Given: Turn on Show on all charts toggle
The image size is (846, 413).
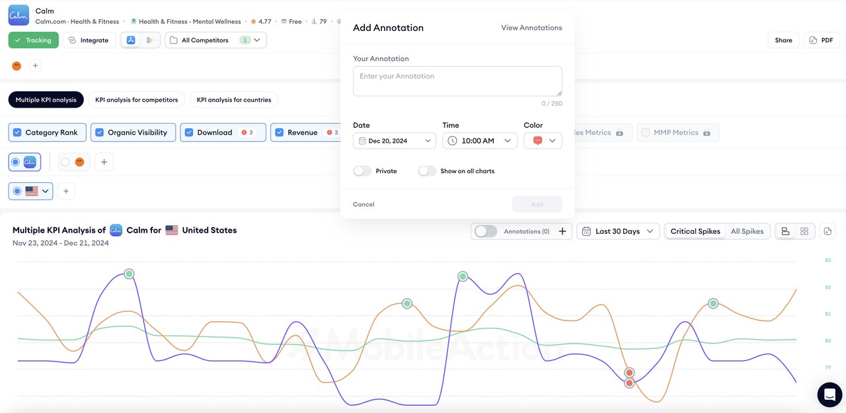Looking at the screenshot, I should click(427, 171).
